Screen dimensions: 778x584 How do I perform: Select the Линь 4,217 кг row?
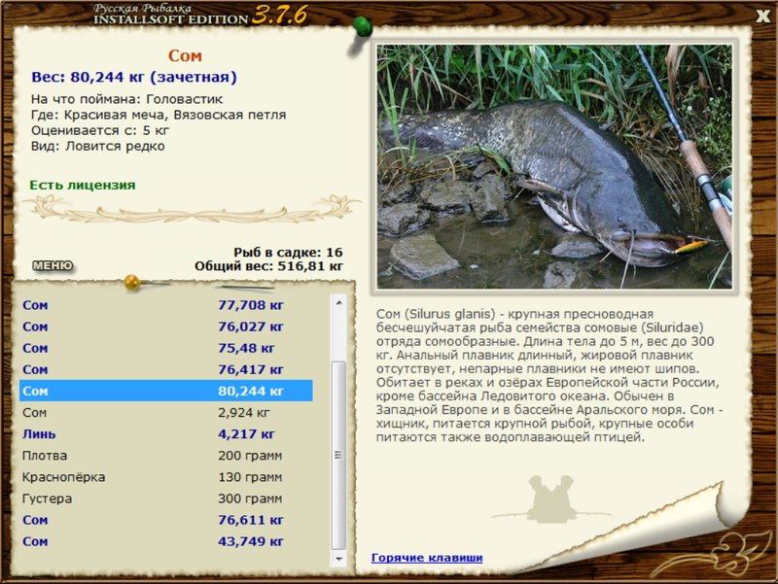[x=166, y=434]
